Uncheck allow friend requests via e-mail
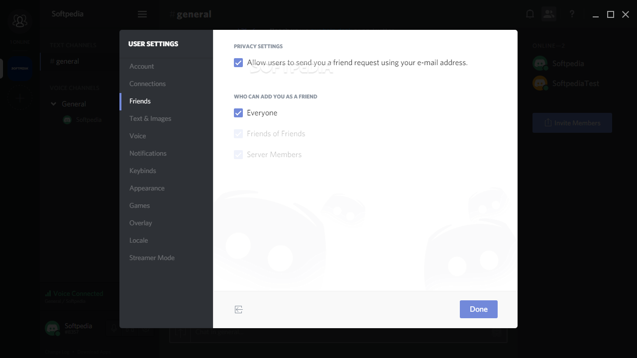This screenshot has width=637, height=358. point(238,63)
